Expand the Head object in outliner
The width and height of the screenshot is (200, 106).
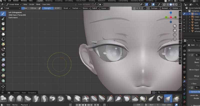189,26
